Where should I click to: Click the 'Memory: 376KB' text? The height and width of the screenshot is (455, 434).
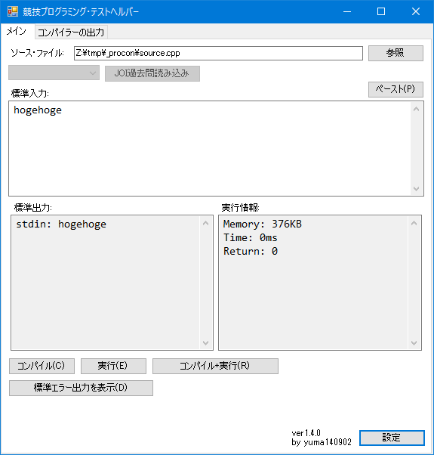click(x=262, y=224)
